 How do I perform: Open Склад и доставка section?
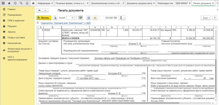[16, 38]
